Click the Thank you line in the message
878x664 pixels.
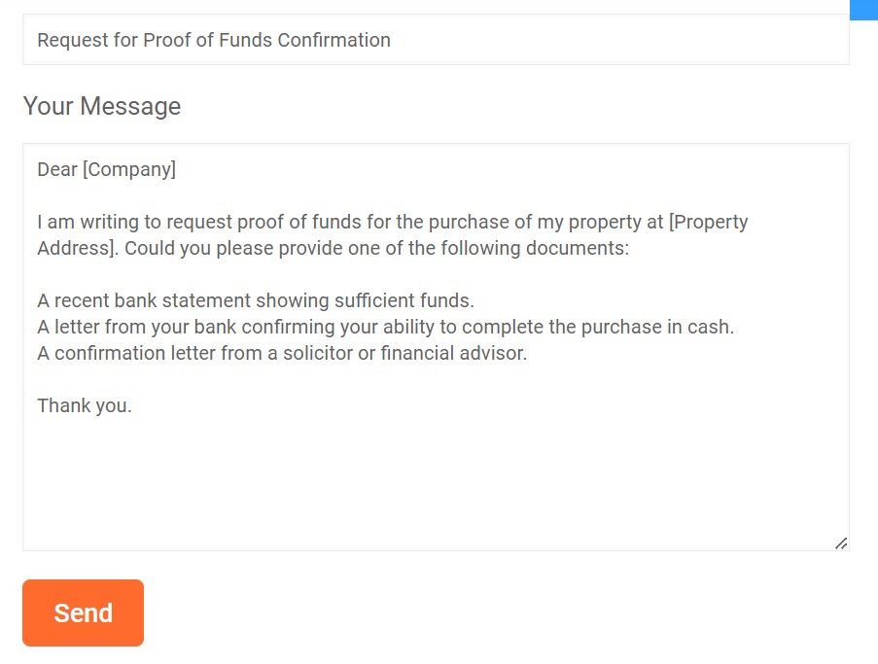pos(82,405)
